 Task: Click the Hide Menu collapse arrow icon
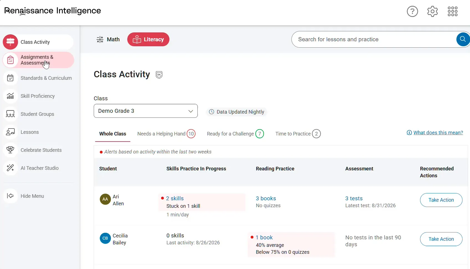pos(10,196)
